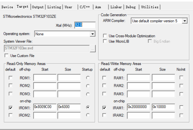The width and height of the screenshot is (193, 130).
Task: Select ROM2 Startup radio button
Action: (88, 86)
